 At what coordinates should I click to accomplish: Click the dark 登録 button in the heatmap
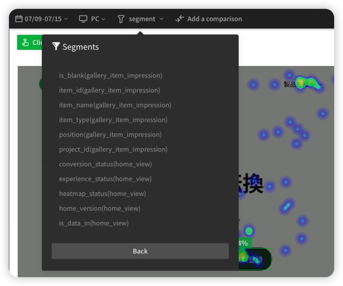255,259
